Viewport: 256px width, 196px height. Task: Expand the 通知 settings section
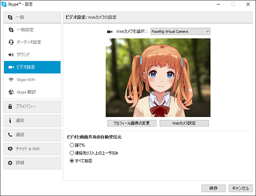point(32,120)
